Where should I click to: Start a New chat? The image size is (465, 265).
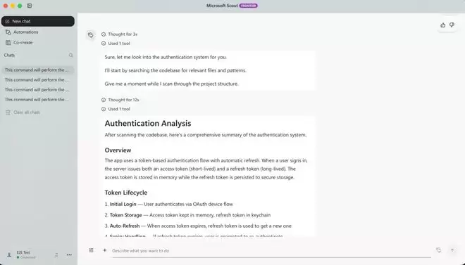pos(38,21)
